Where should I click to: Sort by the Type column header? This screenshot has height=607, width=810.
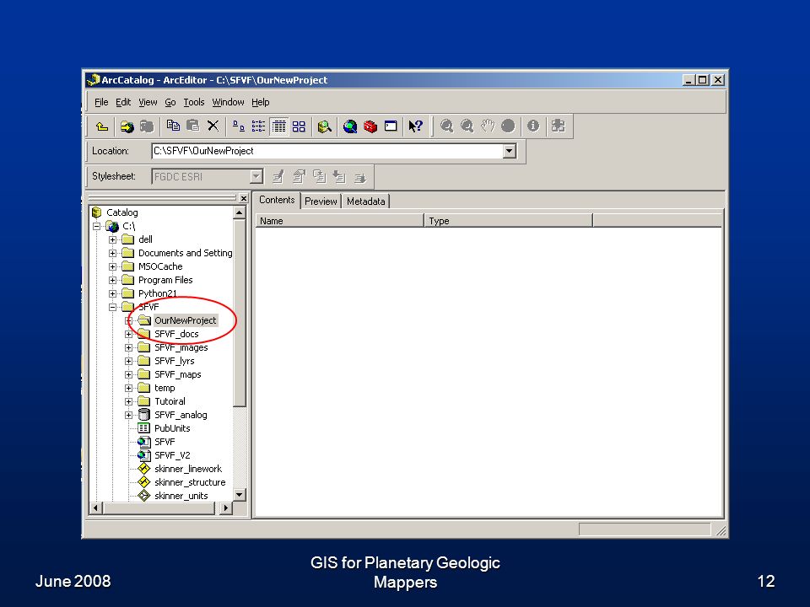pos(508,221)
